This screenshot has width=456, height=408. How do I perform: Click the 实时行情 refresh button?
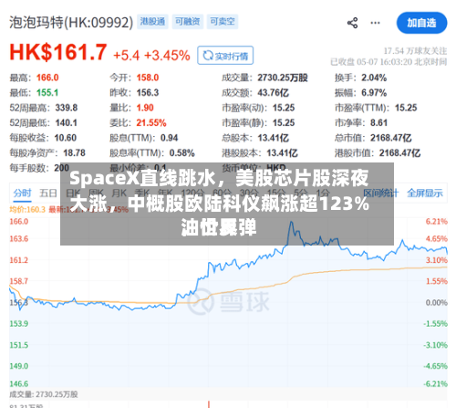click(x=225, y=56)
